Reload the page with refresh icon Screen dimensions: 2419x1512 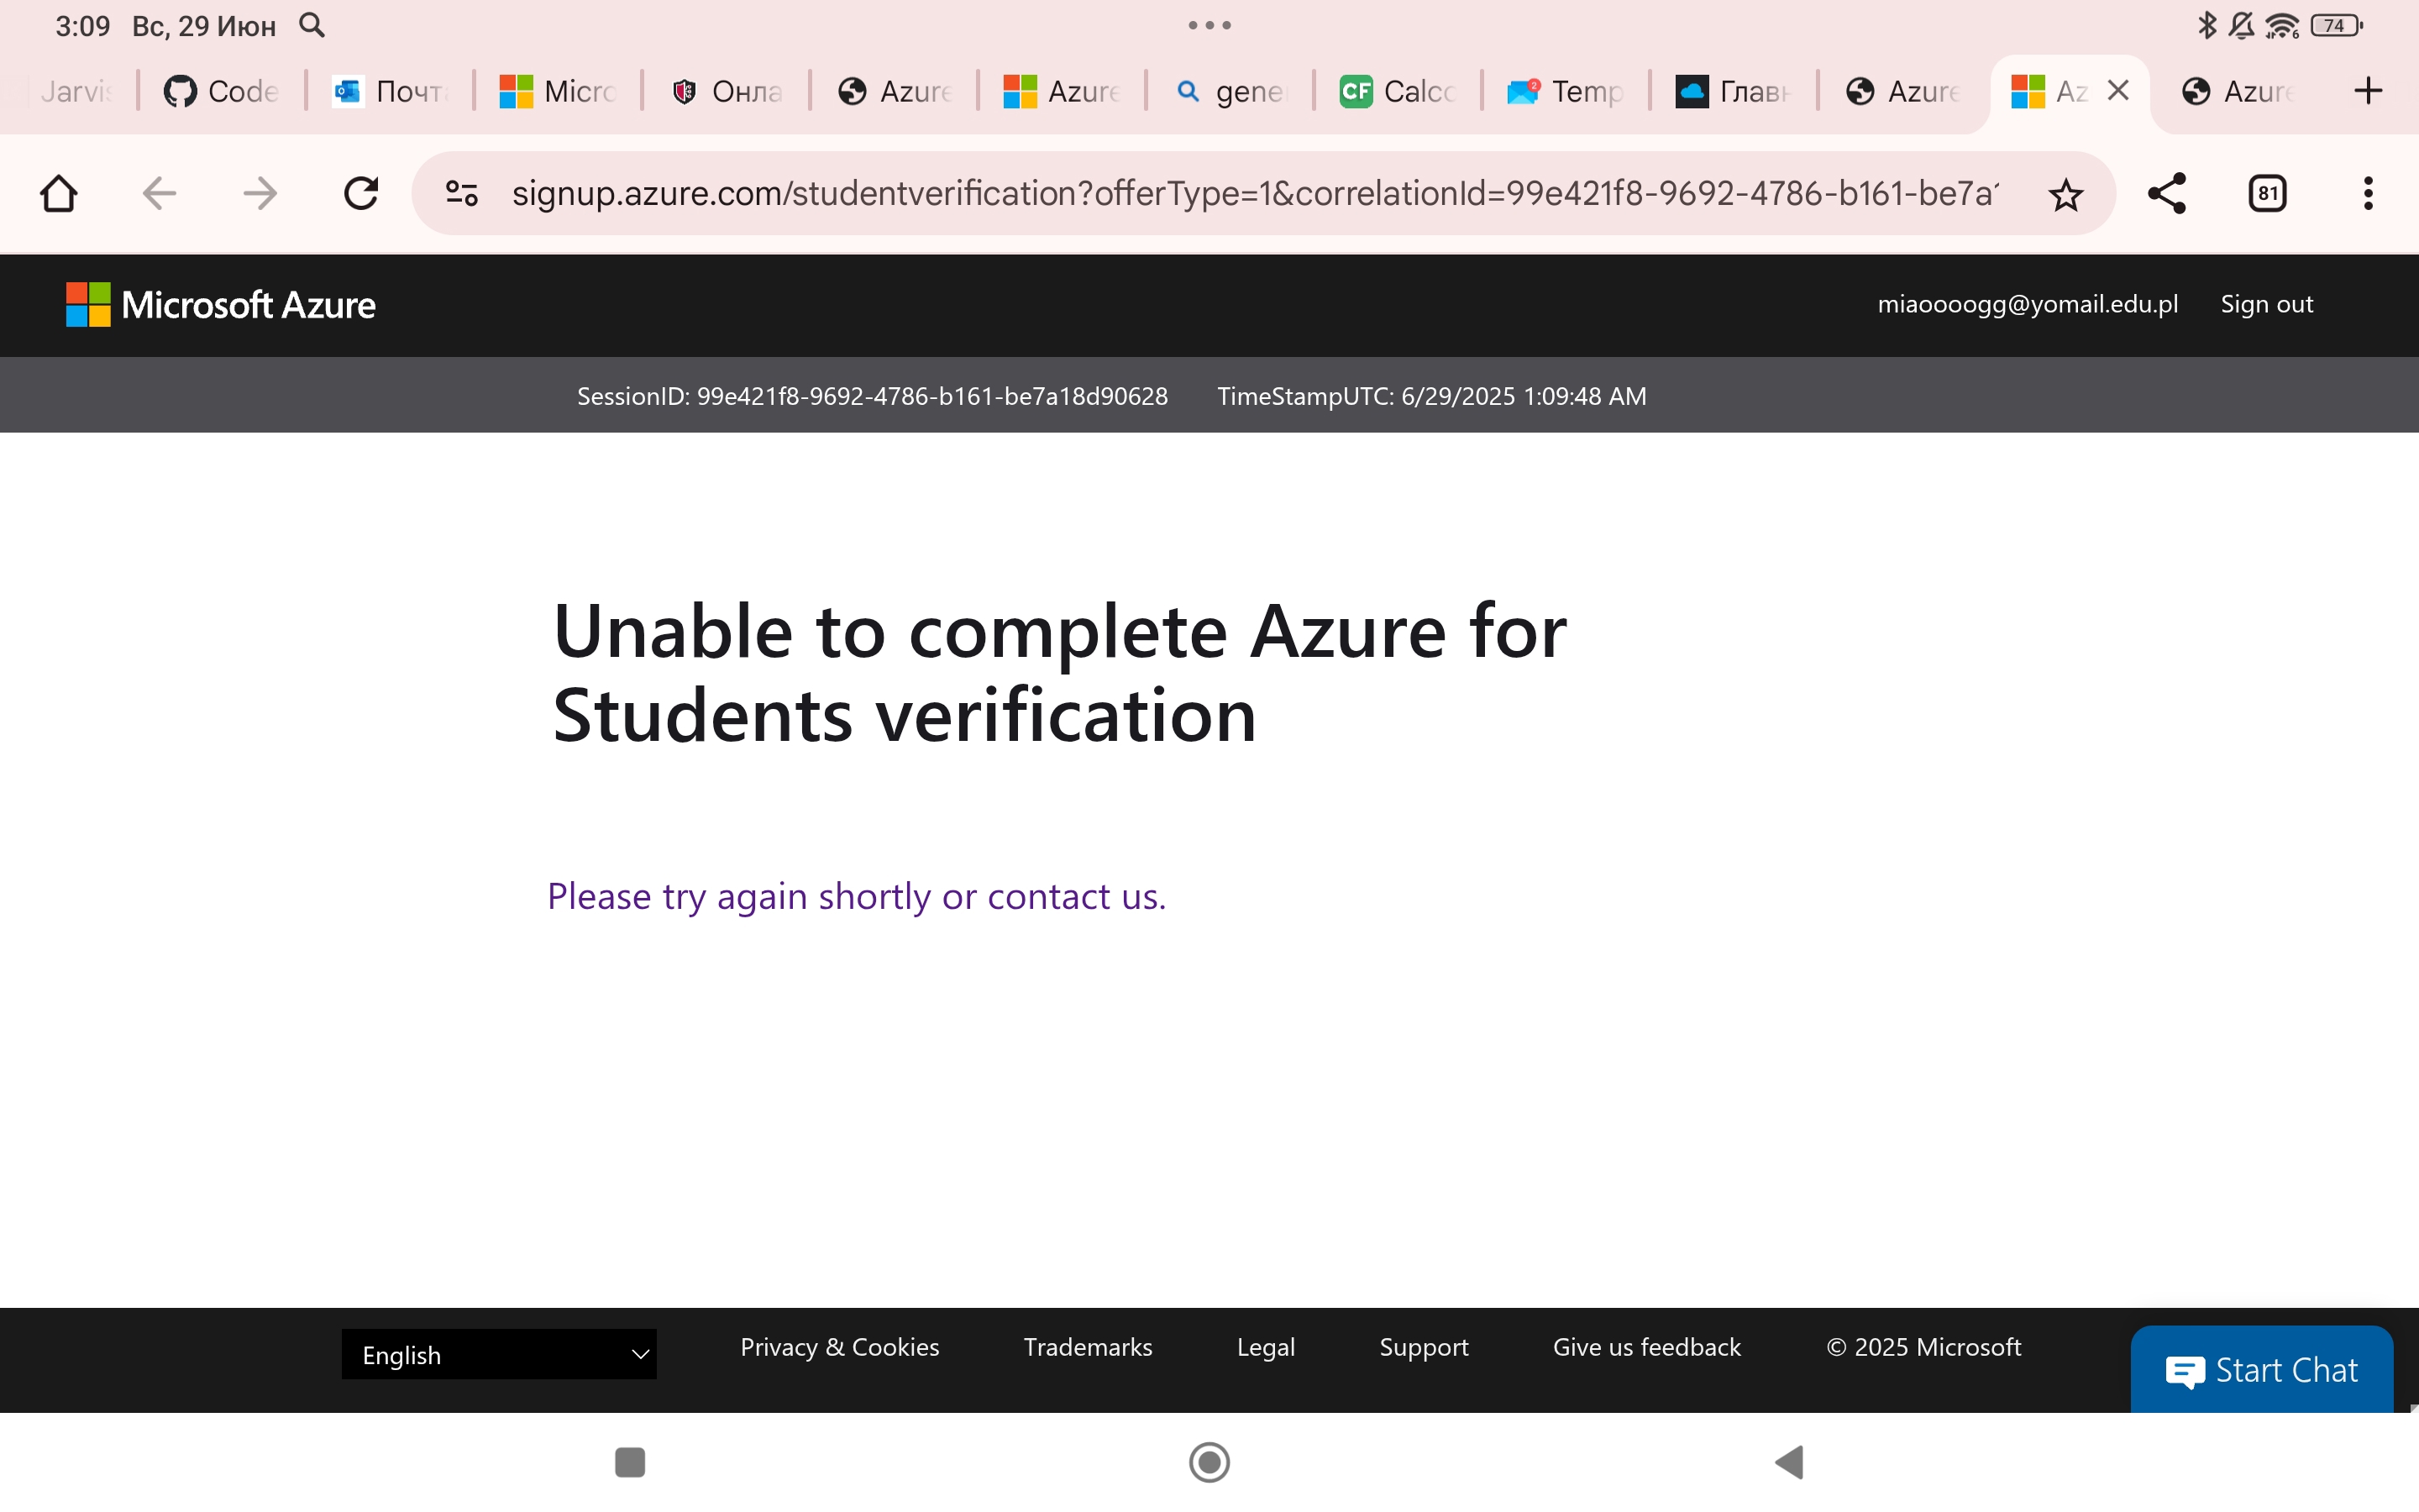(x=361, y=193)
